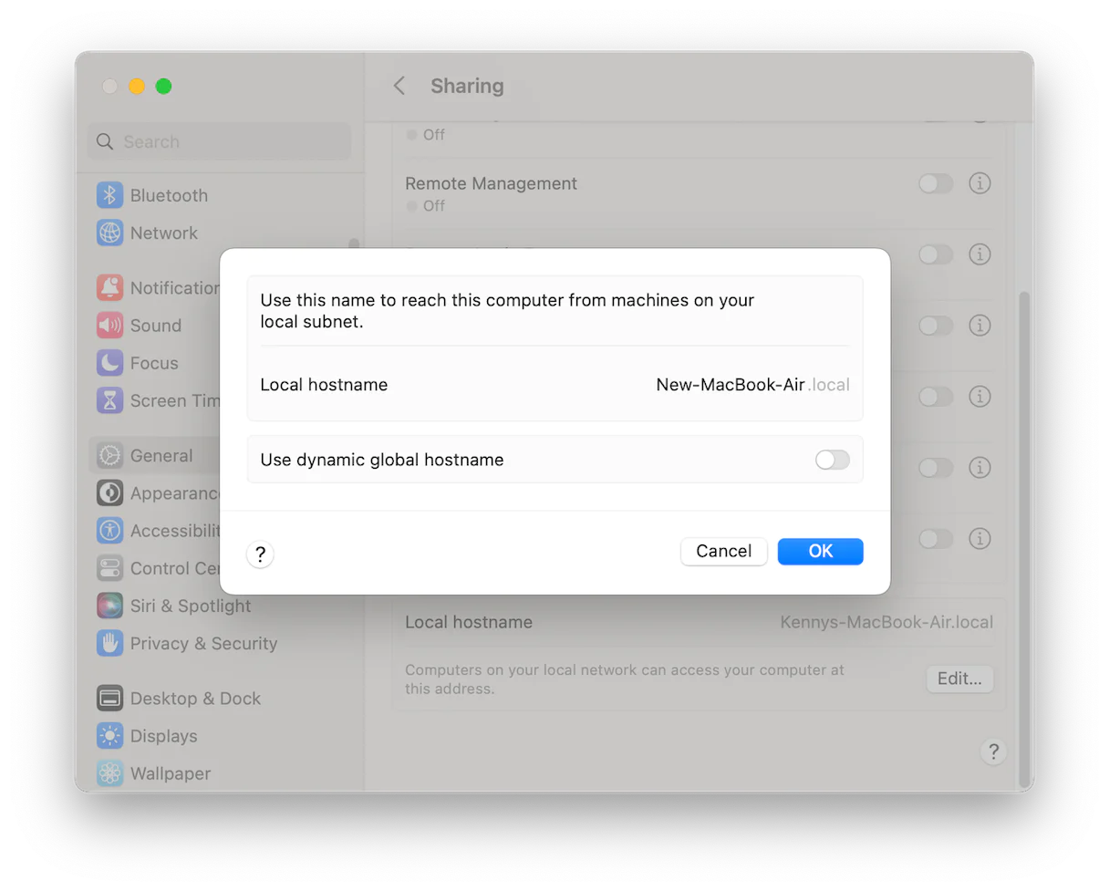Confirm hostname with OK button
1109x891 pixels.
pos(821,551)
